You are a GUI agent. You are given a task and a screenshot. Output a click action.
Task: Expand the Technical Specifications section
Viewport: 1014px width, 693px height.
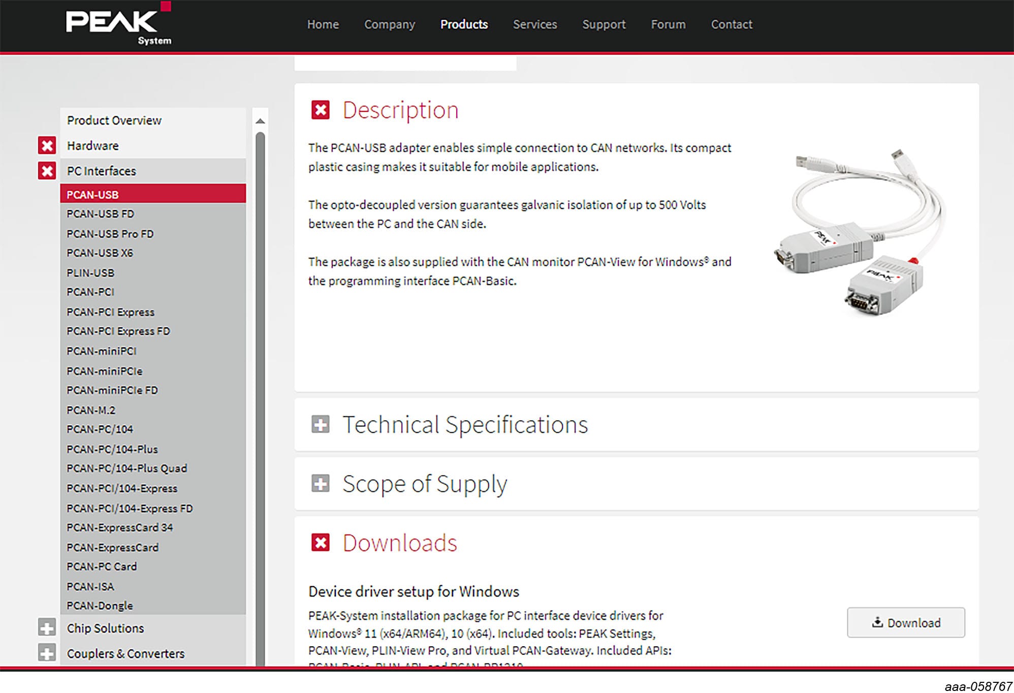pos(321,424)
